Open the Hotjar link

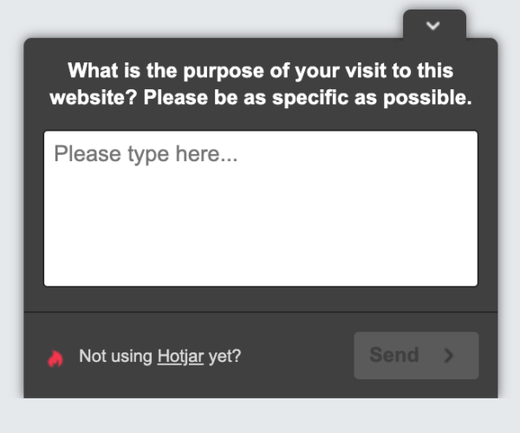click(x=180, y=356)
